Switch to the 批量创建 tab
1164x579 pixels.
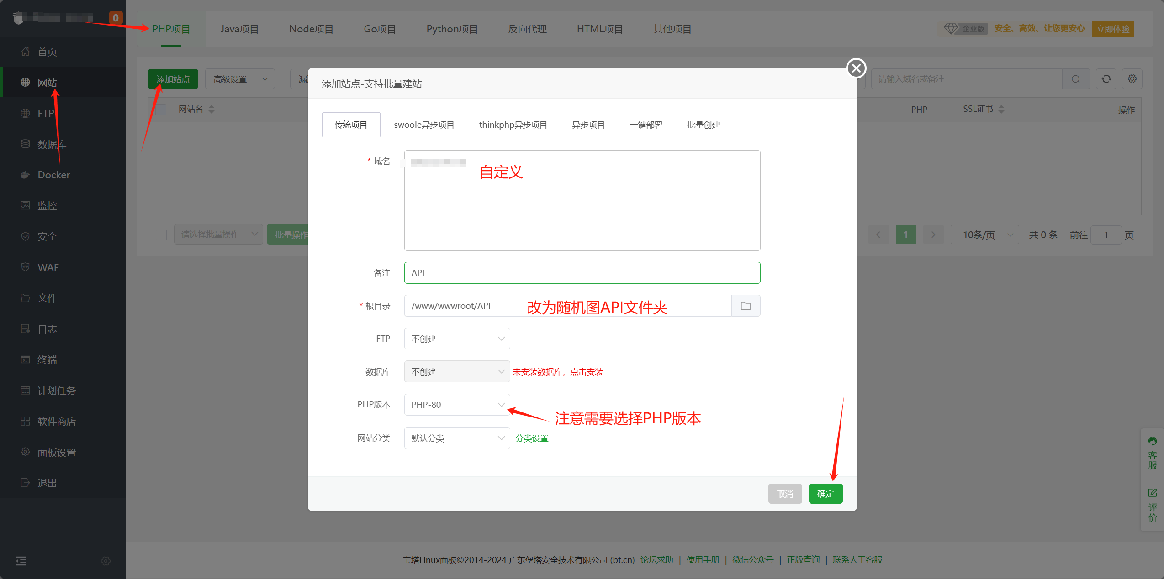coord(704,125)
